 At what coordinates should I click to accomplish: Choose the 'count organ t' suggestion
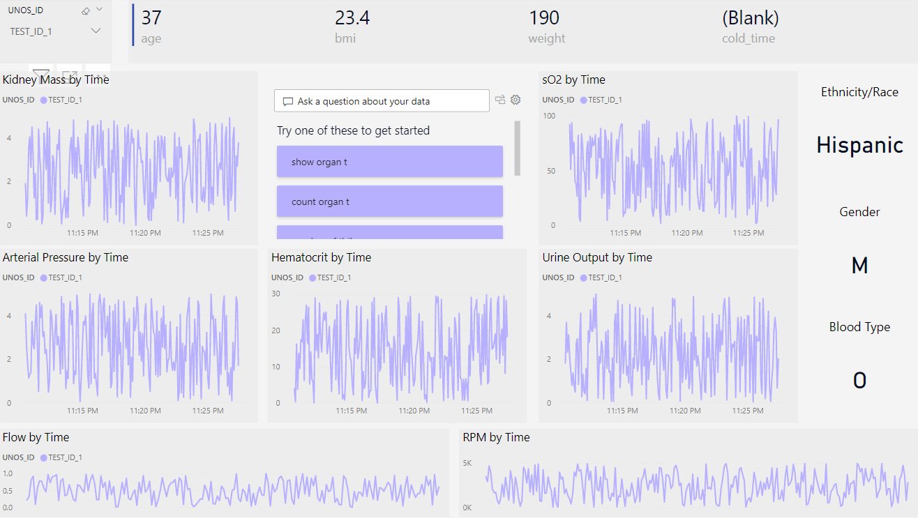[390, 201]
